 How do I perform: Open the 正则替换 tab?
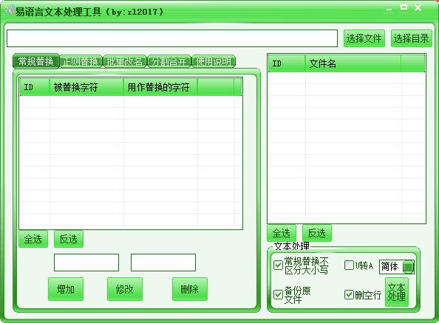tap(81, 61)
